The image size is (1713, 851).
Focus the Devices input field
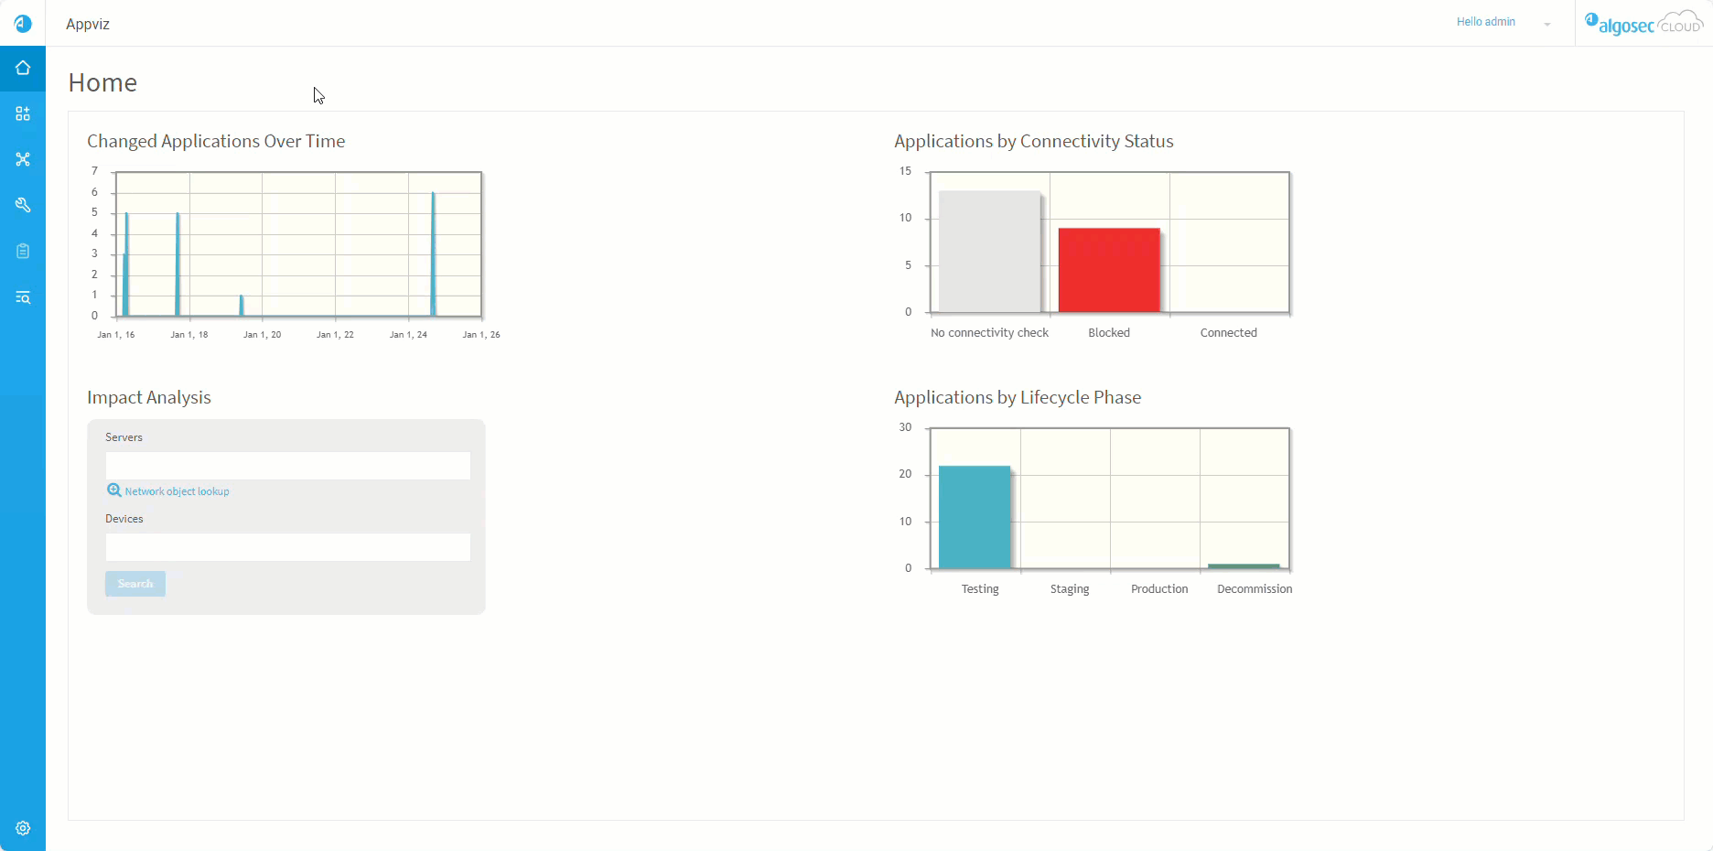click(287, 547)
